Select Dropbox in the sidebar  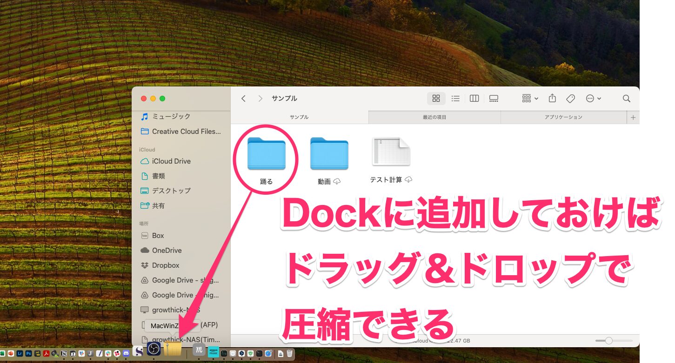[165, 265]
